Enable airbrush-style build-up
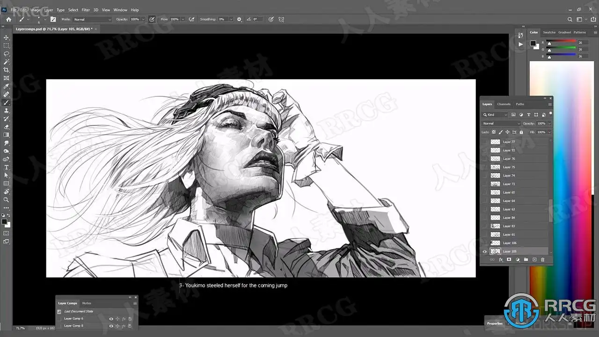The height and width of the screenshot is (337, 599). 191,19
